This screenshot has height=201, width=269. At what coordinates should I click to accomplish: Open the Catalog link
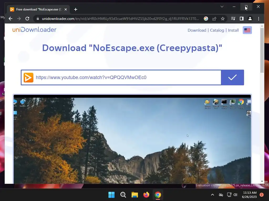[217, 30]
